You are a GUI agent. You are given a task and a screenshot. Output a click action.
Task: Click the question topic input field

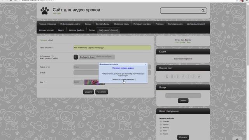(x=112, y=47)
